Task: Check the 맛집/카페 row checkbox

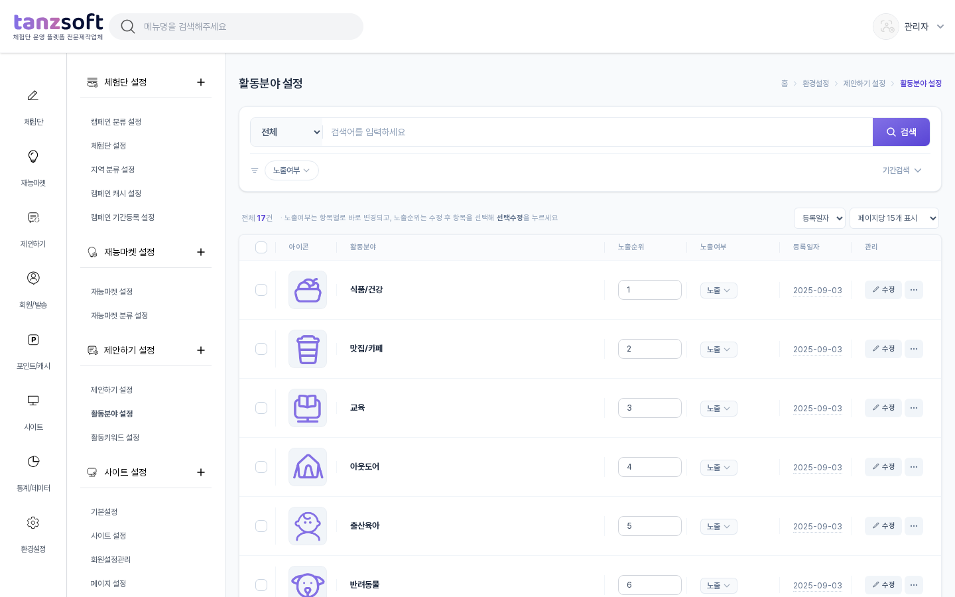Action: point(261,349)
